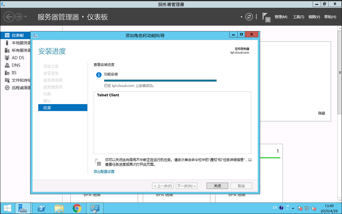Select the DNS sidebar icon
The height and width of the screenshot is (214, 342).
coord(7,65)
